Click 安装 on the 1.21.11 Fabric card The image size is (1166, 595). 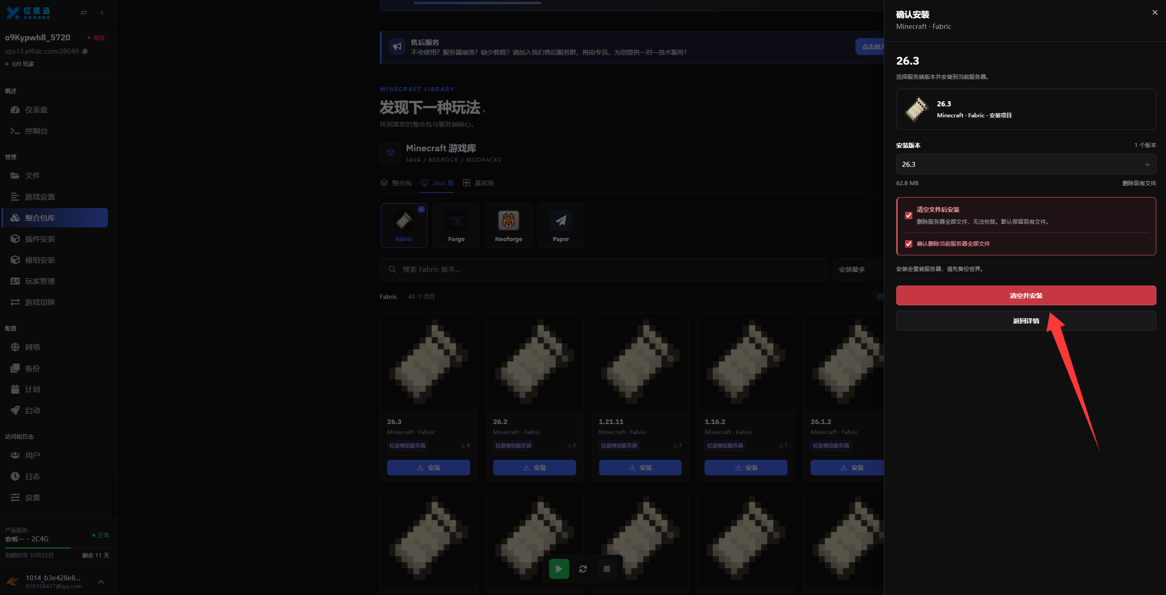[x=640, y=468]
